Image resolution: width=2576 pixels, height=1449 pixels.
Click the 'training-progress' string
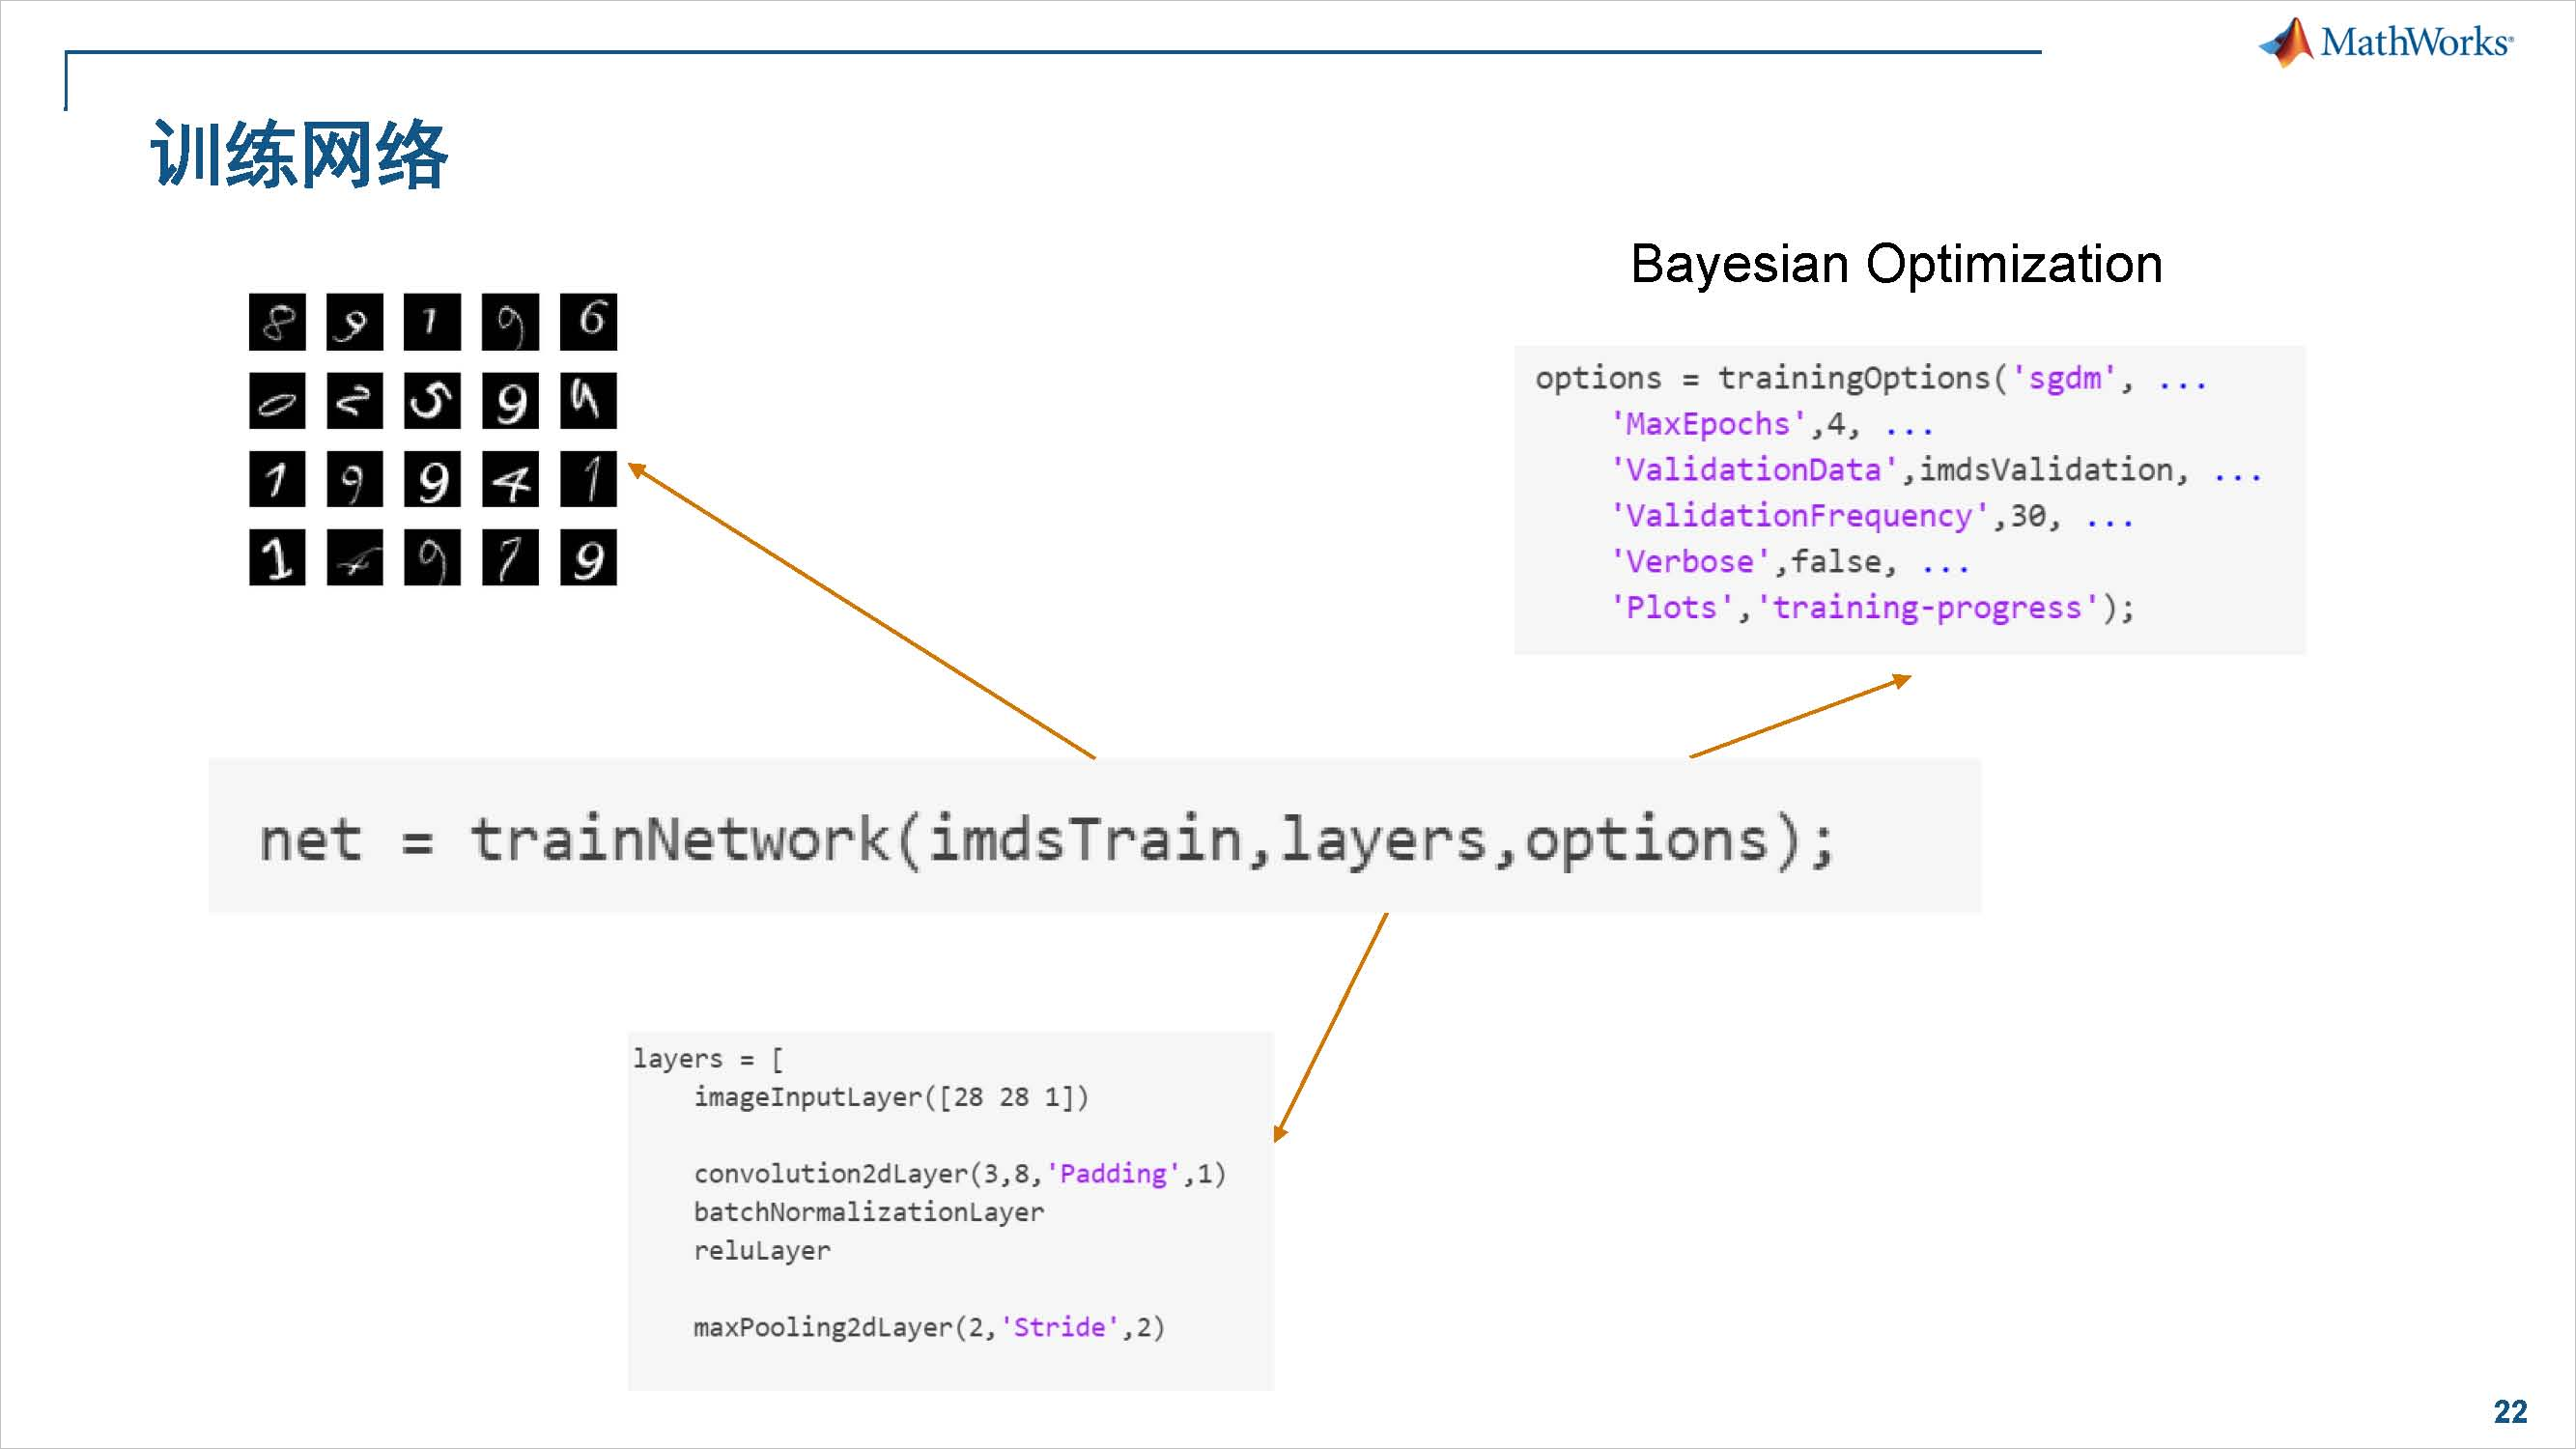click(1927, 608)
